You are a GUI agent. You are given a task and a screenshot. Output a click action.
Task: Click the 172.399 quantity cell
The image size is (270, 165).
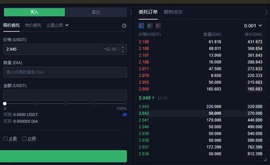pyautogui.click(x=214, y=147)
